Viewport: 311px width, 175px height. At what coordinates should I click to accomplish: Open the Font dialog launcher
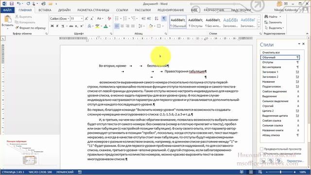coord(111,34)
